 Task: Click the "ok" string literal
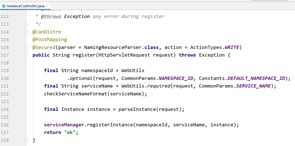point(70,132)
